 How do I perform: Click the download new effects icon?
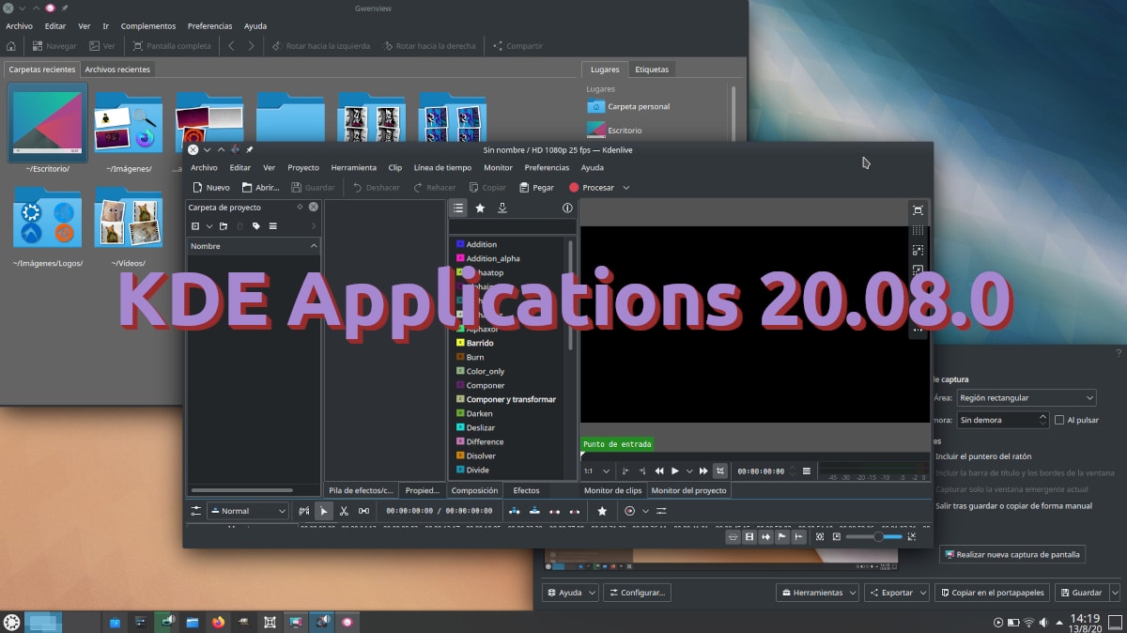[x=502, y=208]
